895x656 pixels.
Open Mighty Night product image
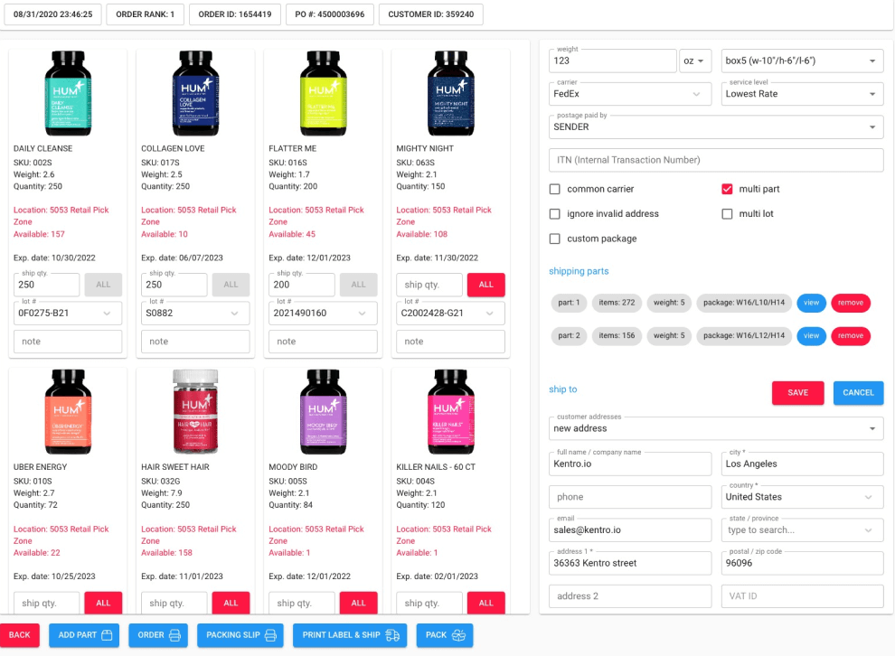coord(451,93)
